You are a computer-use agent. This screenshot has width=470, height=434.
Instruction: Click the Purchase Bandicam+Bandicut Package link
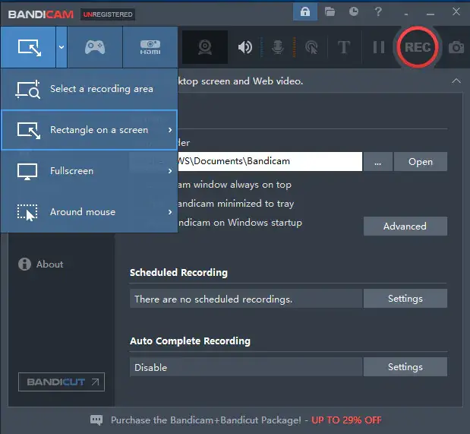(206, 420)
